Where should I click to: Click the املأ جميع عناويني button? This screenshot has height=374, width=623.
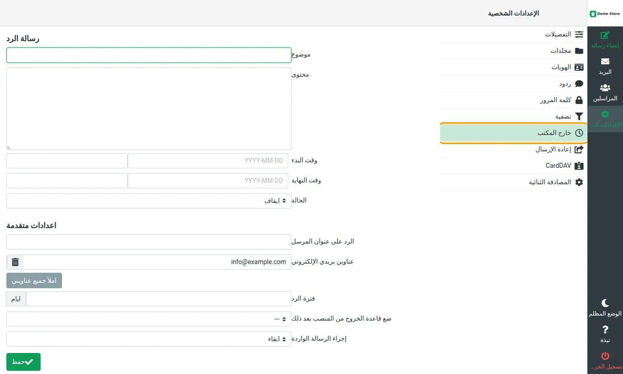click(x=34, y=280)
